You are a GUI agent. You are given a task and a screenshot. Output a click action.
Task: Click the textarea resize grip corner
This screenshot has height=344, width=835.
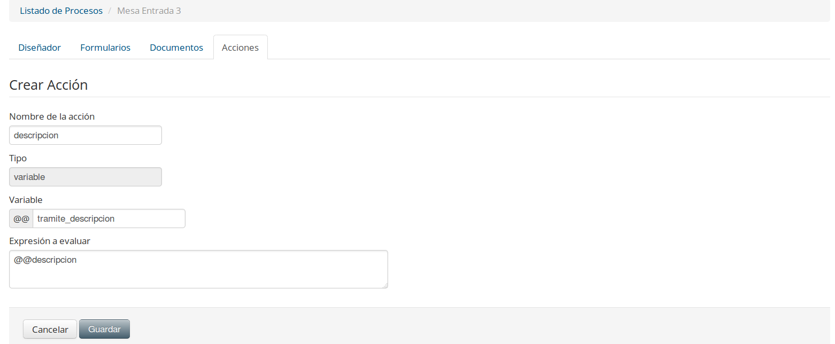pos(385,286)
